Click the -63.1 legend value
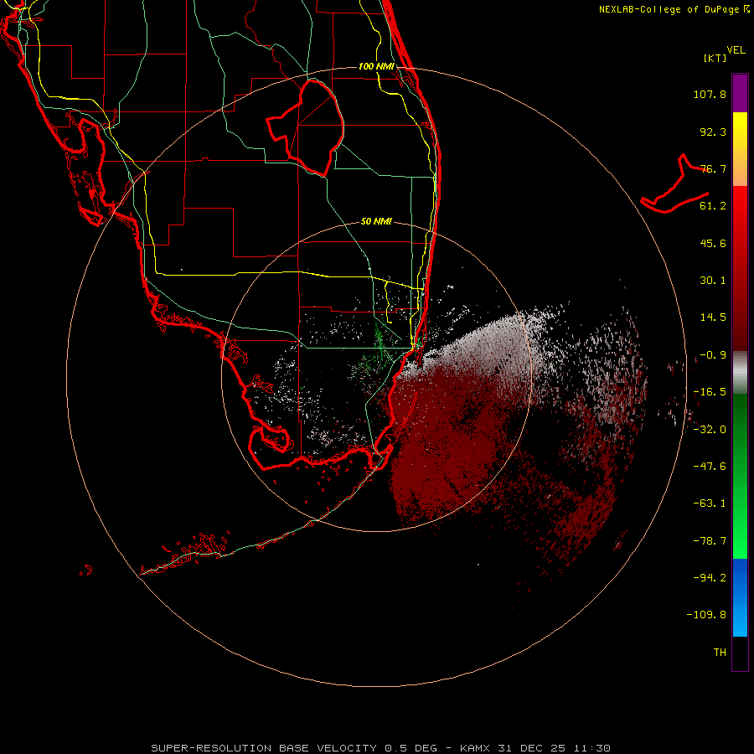Image resolution: width=754 pixels, height=754 pixels. click(x=710, y=504)
